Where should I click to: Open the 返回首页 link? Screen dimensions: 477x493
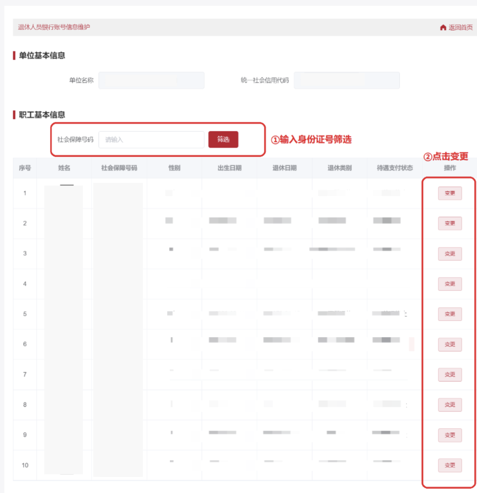(x=460, y=27)
